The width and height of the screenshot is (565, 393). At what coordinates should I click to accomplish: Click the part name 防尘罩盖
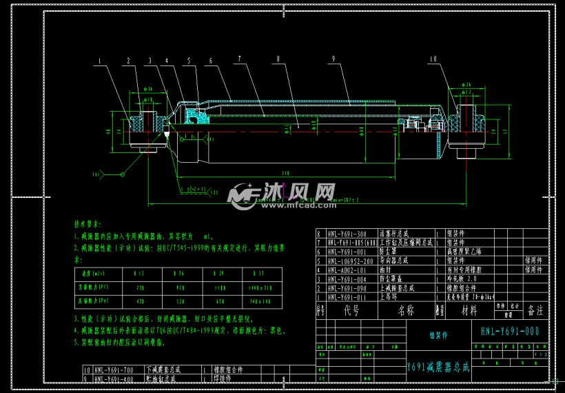pyautogui.click(x=391, y=279)
